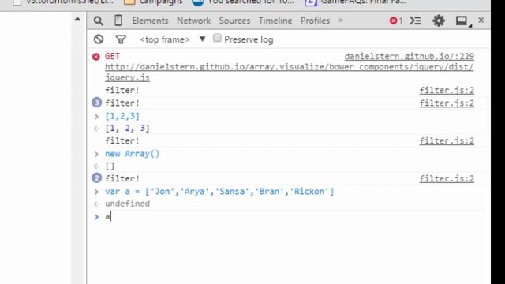This screenshot has width=505, height=284.
Task: Toggle the console filter funnel icon
Action: coord(121,39)
